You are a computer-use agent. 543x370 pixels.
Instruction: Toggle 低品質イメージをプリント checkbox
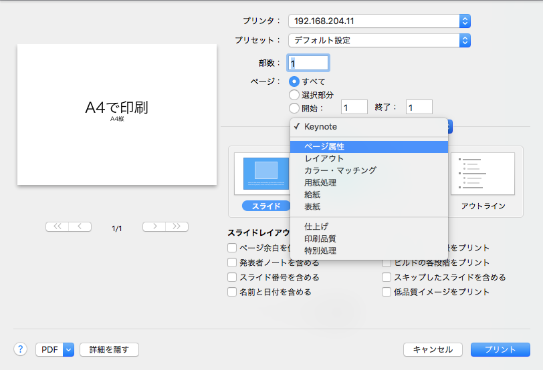(387, 292)
